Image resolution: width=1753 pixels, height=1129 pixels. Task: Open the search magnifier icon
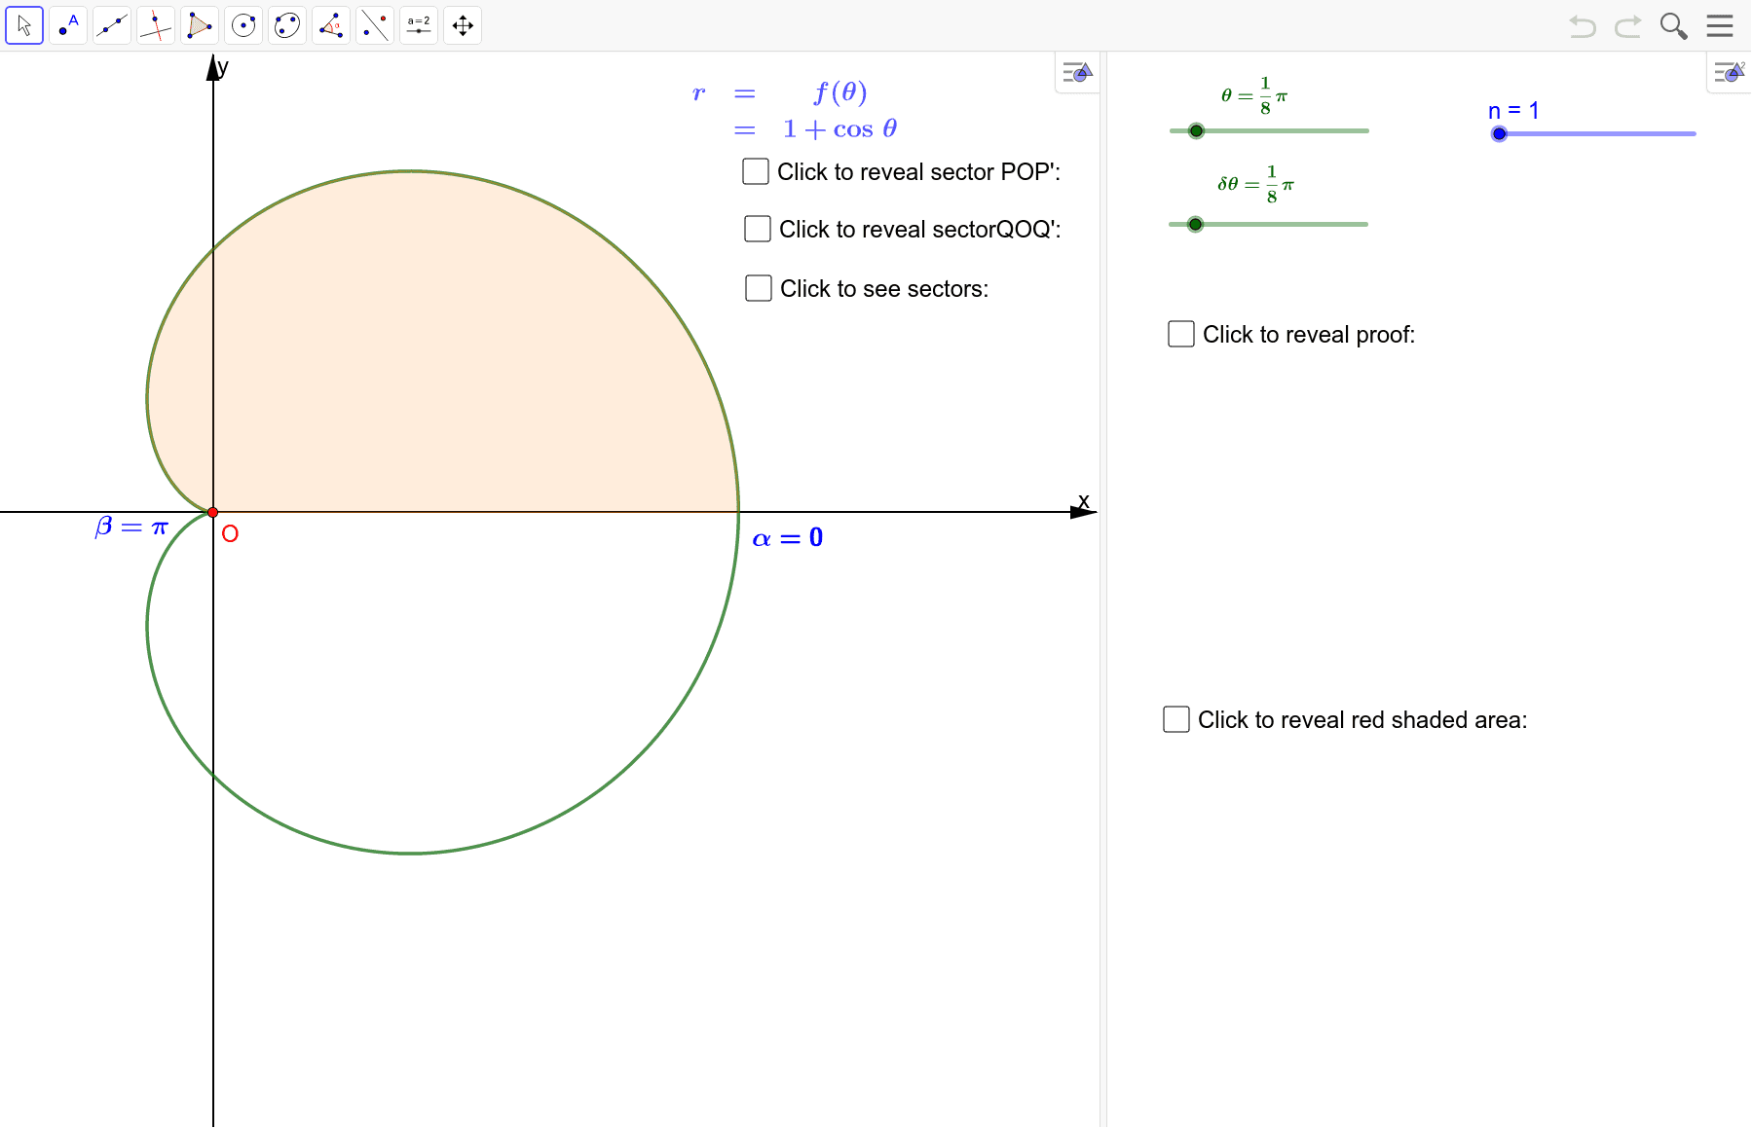coord(1673,26)
